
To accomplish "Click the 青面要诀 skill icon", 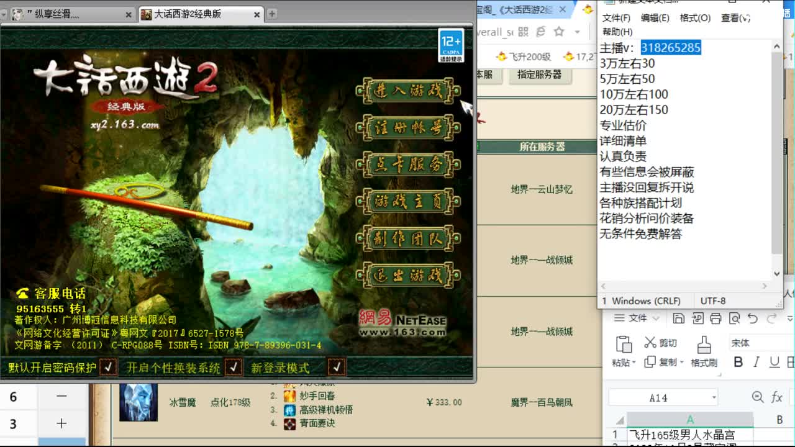I will 289,423.
